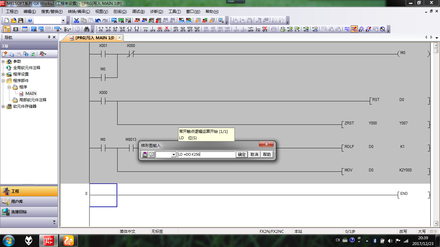Click the binoculars find icon
The width and height of the screenshot is (440, 247).
click(x=87, y=29)
